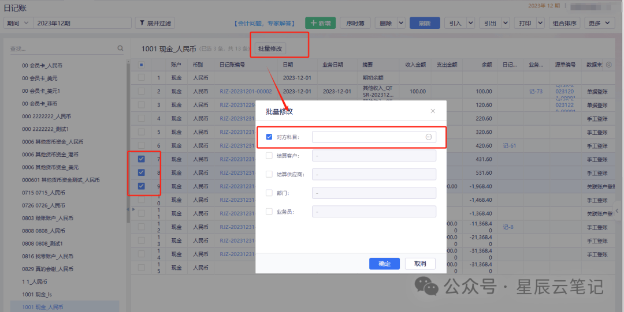
Task: Select 0006 其他货币资金_港币 in account list
Action: click(x=50, y=155)
